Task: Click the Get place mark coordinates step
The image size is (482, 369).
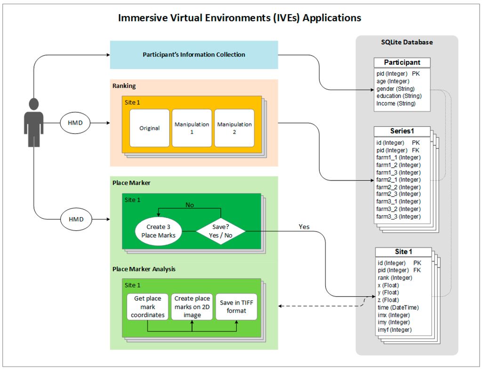Action: pyautogui.click(x=148, y=306)
